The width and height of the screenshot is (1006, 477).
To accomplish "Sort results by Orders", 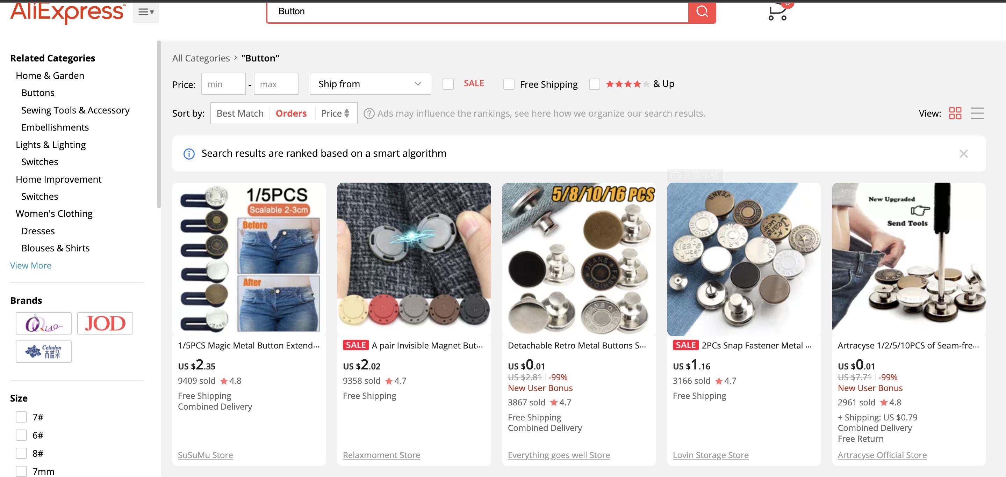I will (x=291, y=113).
